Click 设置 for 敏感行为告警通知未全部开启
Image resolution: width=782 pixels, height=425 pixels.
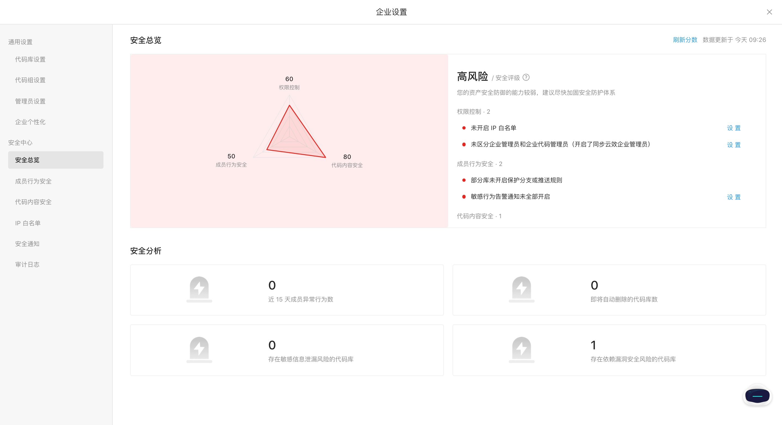pyautogui.click(x=734, y=197)
